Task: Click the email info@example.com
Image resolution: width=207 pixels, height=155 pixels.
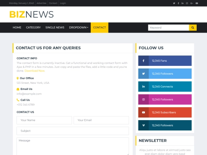Action: click(29, 94)
